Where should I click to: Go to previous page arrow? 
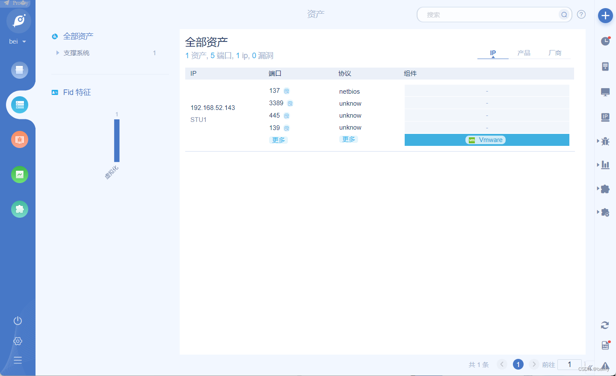[502, 364]
